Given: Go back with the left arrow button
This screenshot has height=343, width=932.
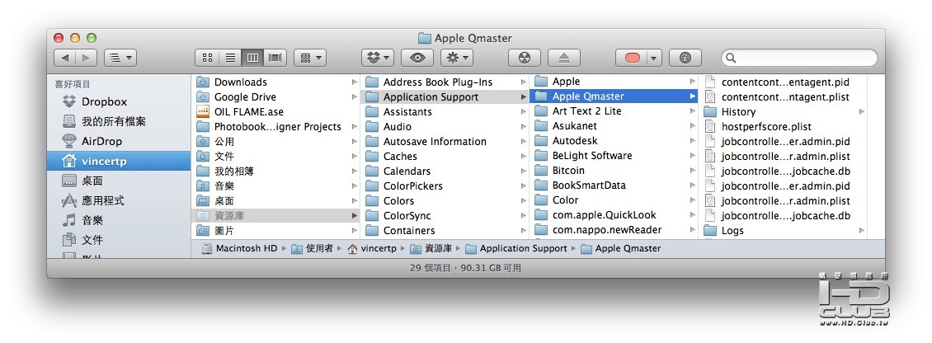Looking at the screenshot, I should tap(64, 58).
